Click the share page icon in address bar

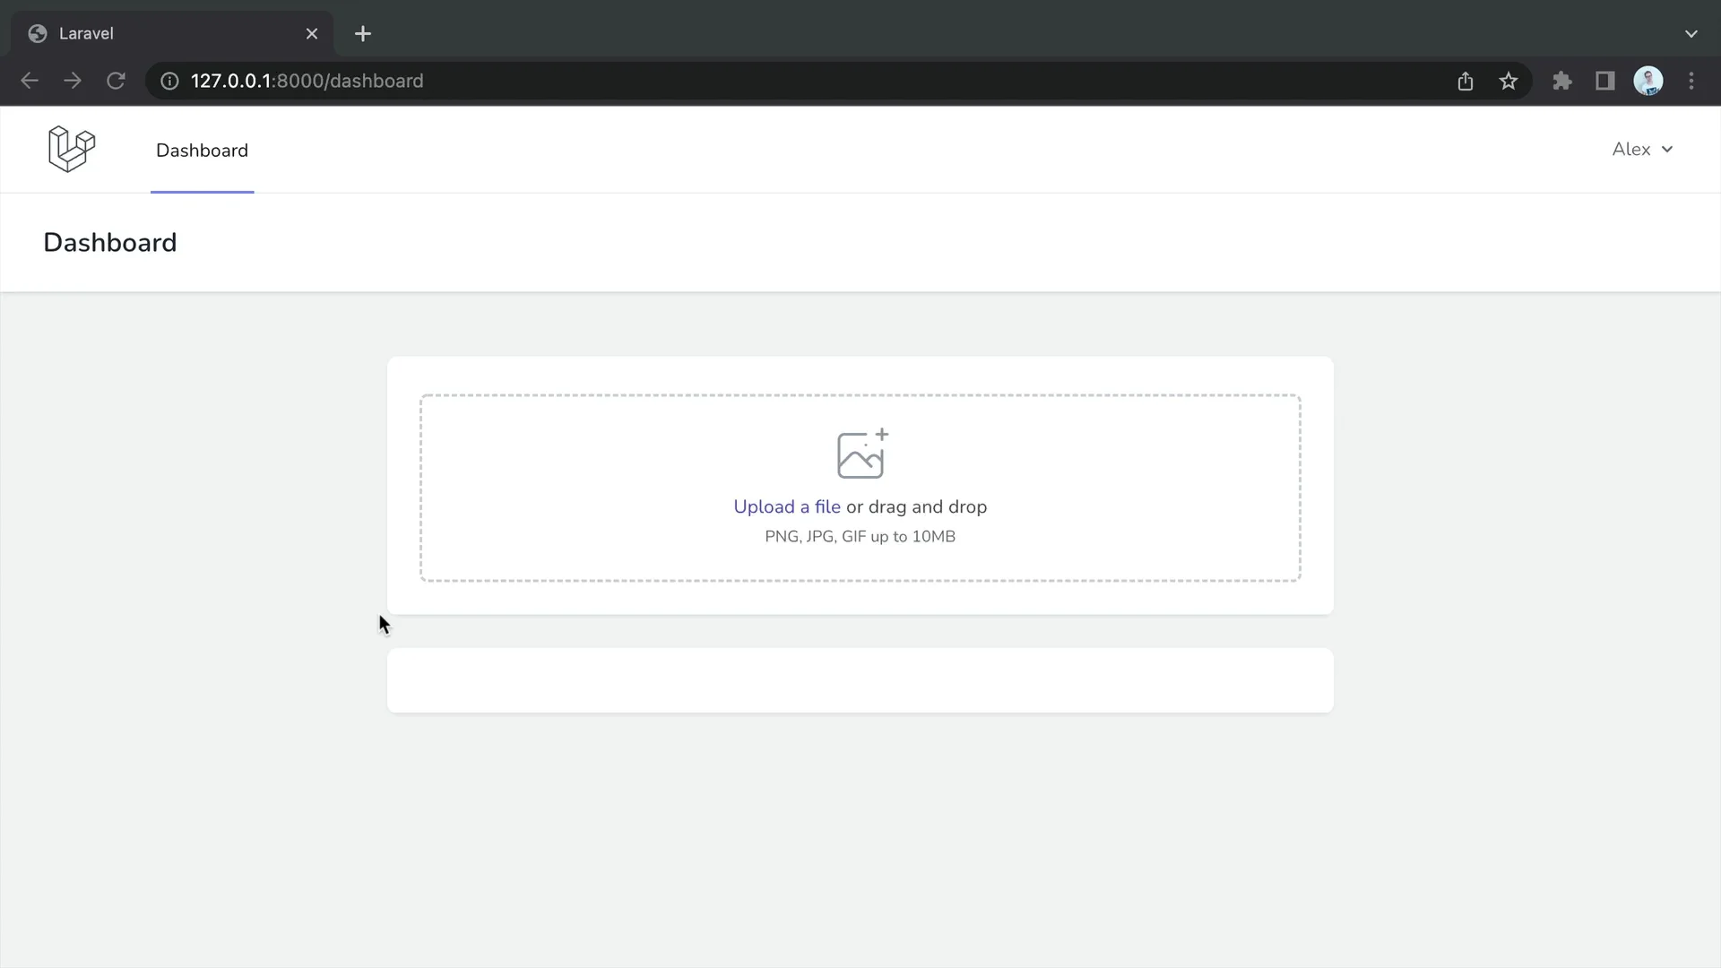click(1466, 81)
